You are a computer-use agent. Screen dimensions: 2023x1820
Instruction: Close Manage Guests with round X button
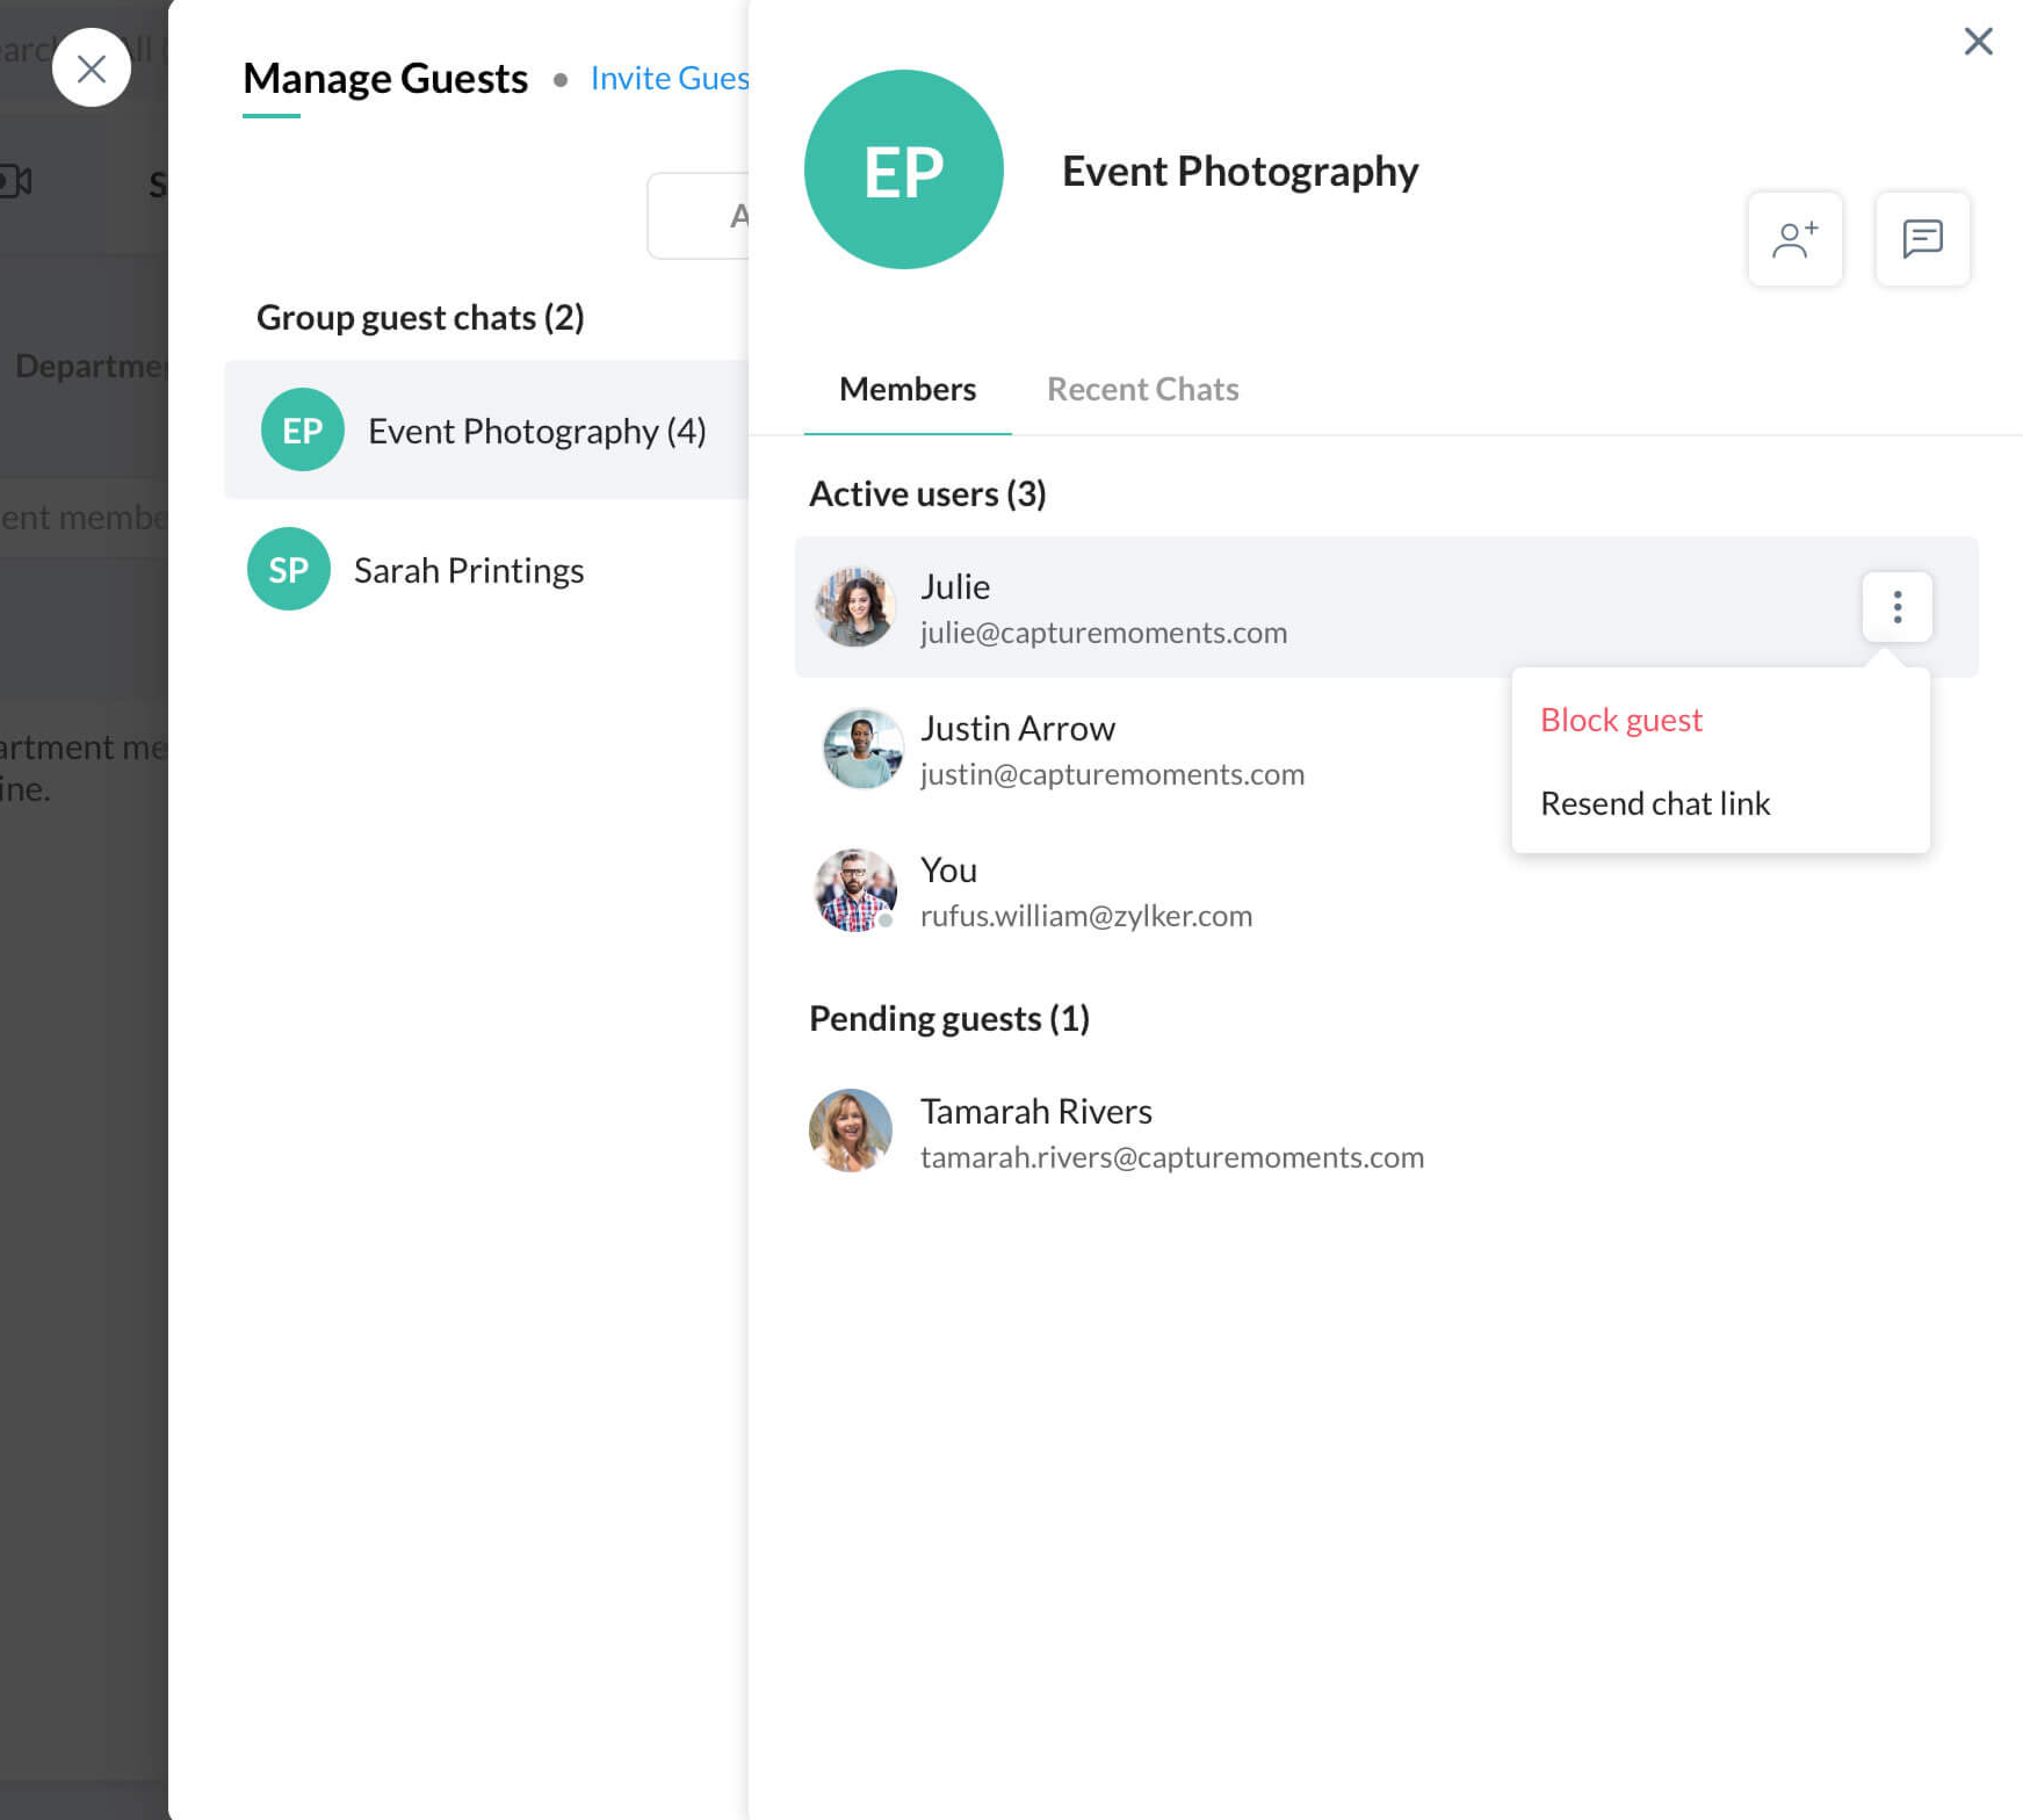pyautogui.click(x=91, y=68)
